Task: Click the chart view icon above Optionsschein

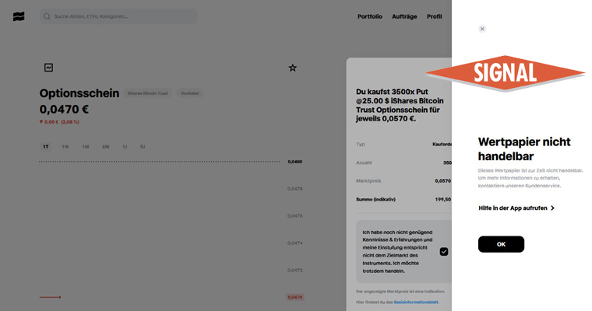Action: (x=49, y=68)
